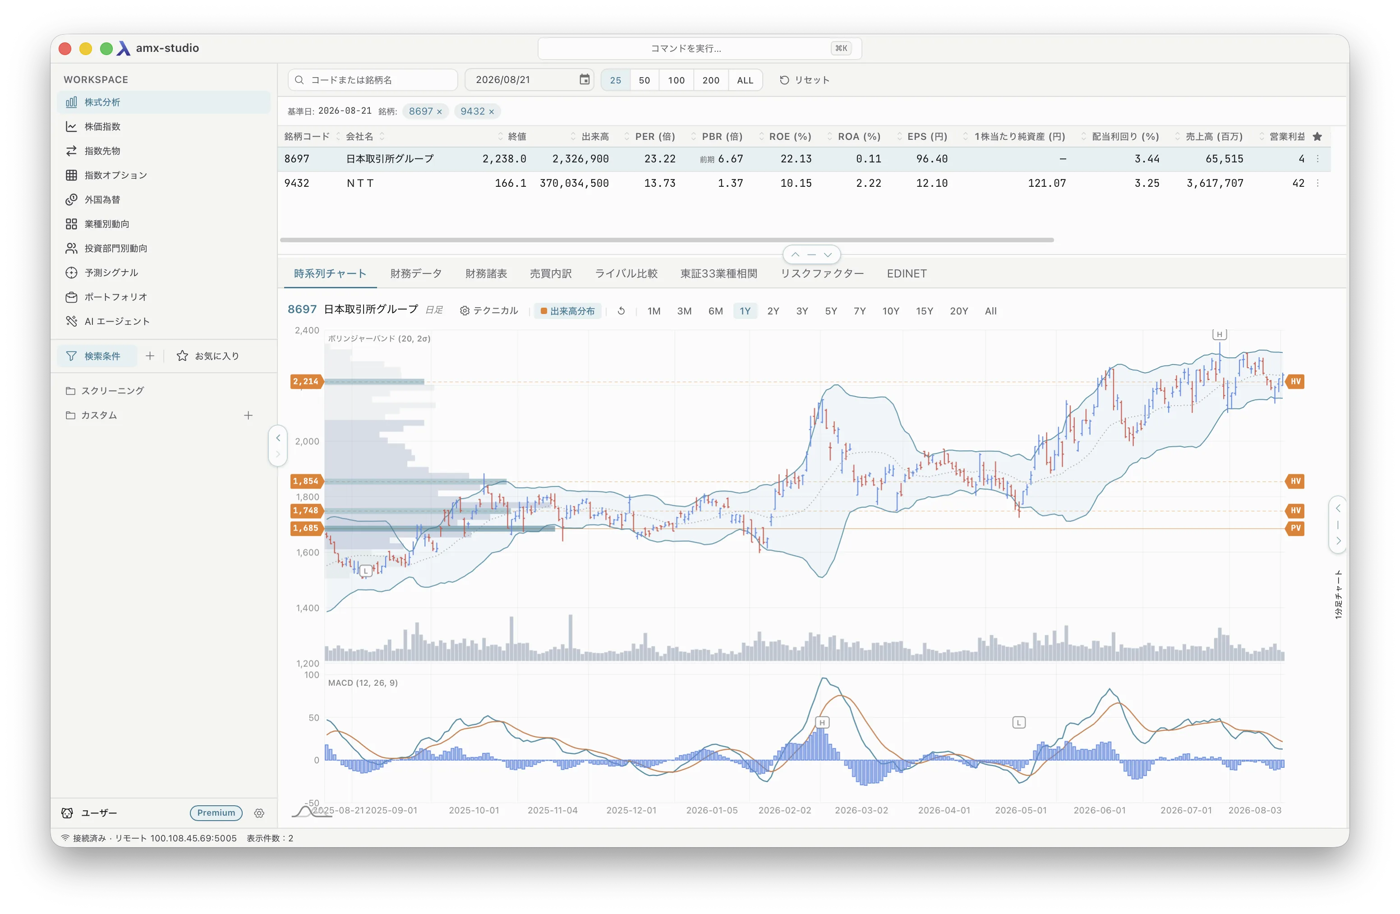Switch to the リスクファクター tab

point(822,274)
